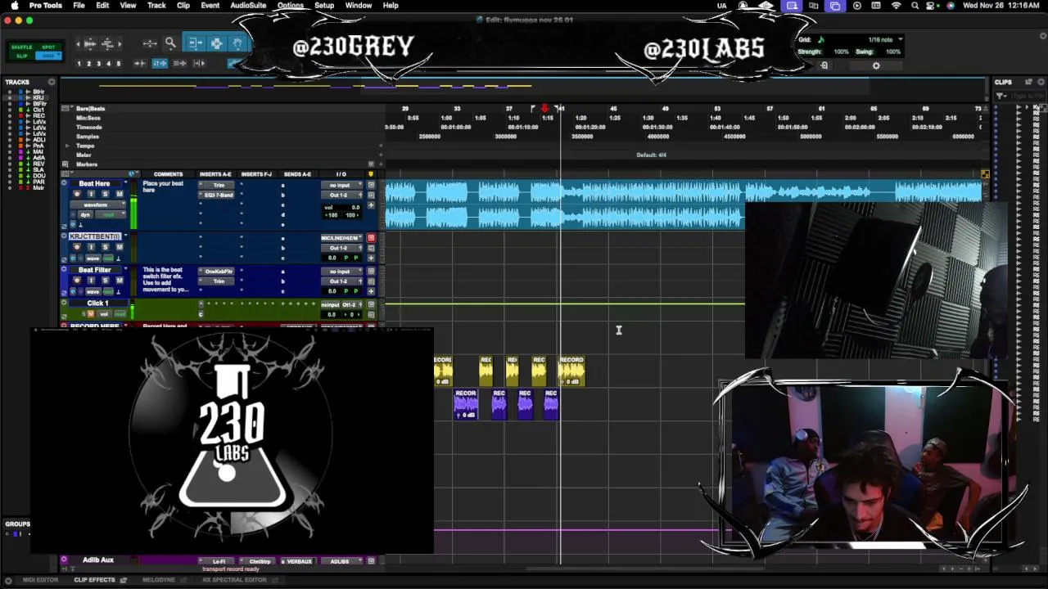Image resolution: width=1048 pixels, height=589 pixels.
Task: Mute the KRJCTTBENT track
Action: (119, 247)
